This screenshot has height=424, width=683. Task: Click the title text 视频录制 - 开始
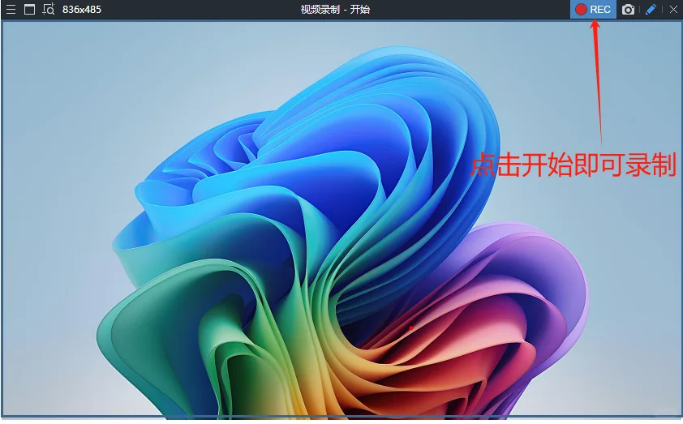335,9
